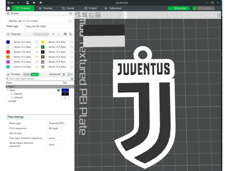Open filament 3 Bambu PLA Basic dropdown

click(23, 47)
